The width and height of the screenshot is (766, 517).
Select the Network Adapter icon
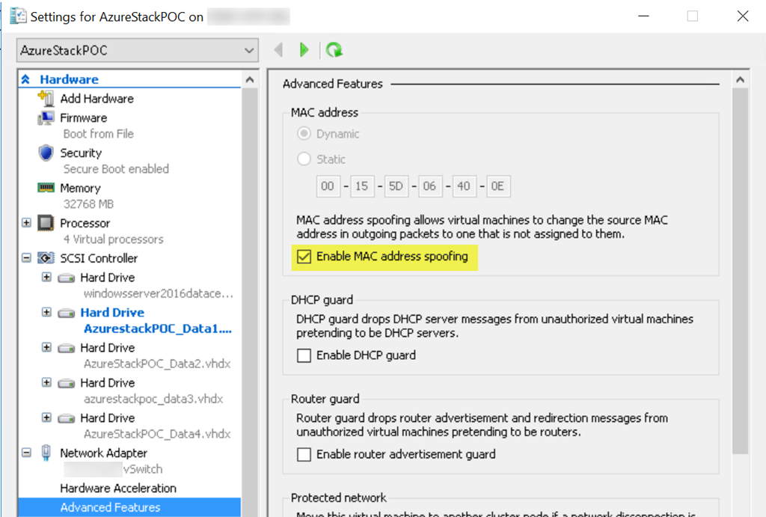coord(46,453)
